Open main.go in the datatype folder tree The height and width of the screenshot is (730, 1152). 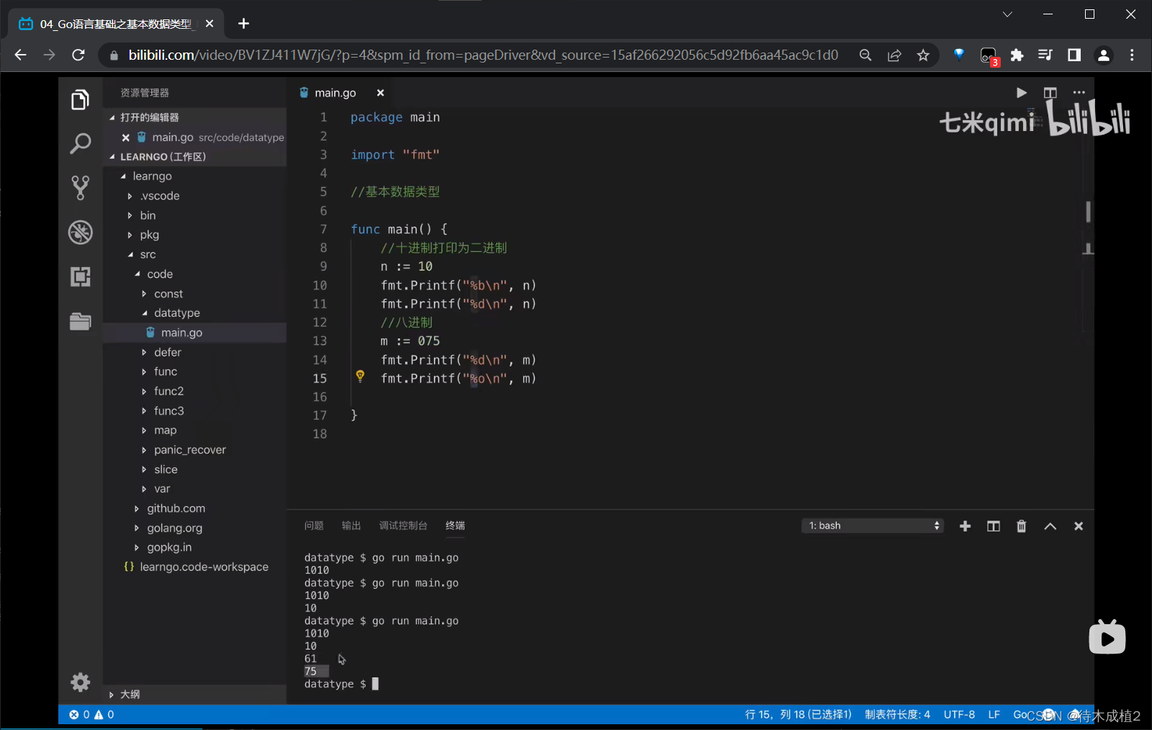click(x=181, y=333)
